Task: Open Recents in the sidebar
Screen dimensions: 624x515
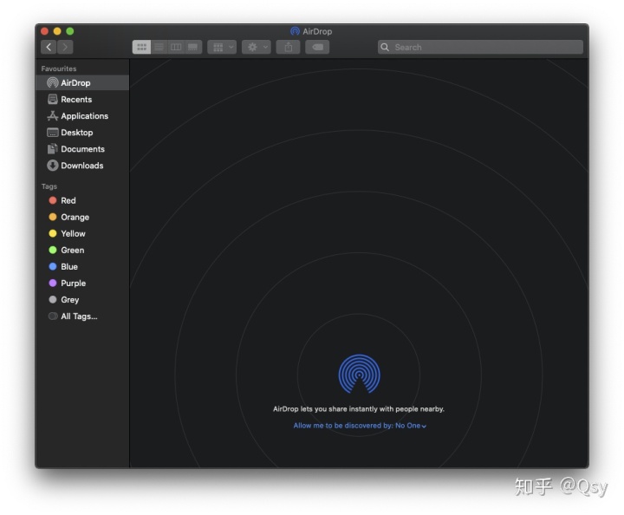Action: click(x=82, y=99)
